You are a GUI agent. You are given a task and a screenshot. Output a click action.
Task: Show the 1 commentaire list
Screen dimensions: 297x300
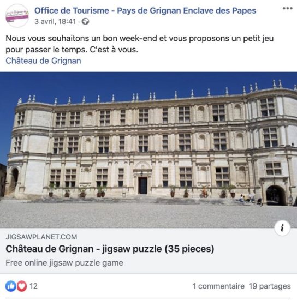coord(218,286)
